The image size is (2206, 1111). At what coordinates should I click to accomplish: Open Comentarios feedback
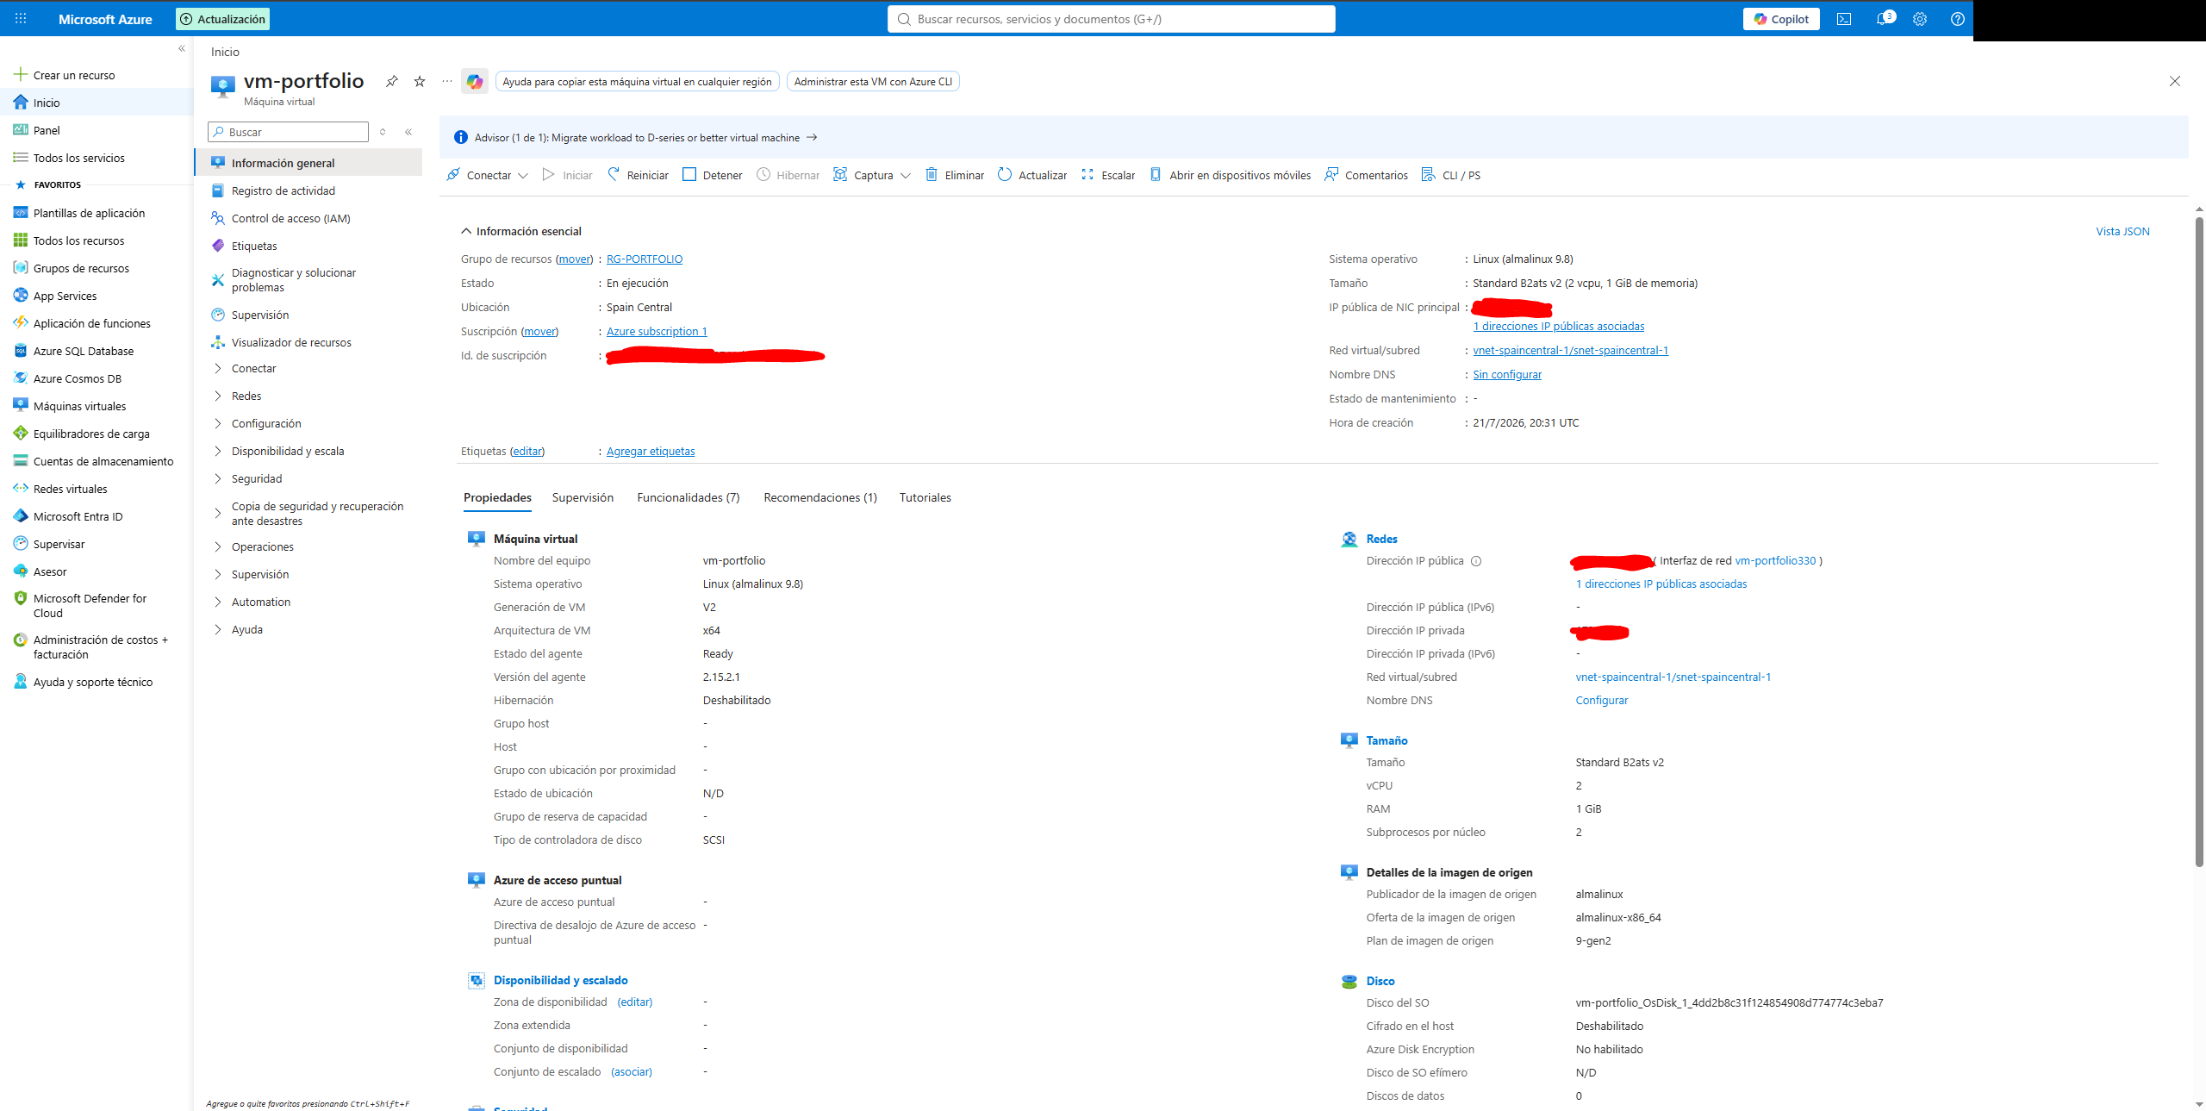pos(1367,175)
